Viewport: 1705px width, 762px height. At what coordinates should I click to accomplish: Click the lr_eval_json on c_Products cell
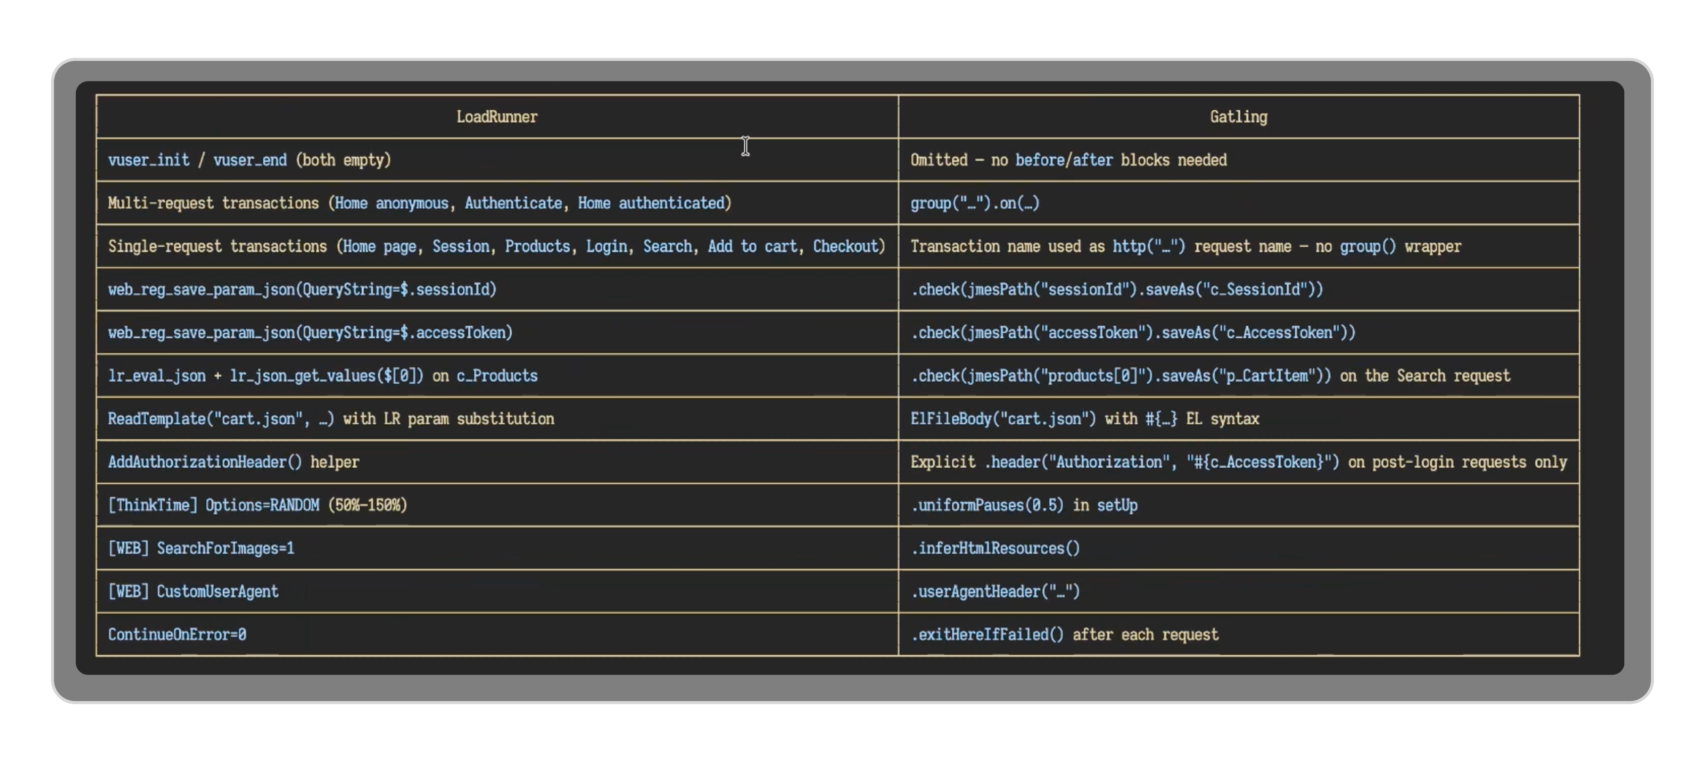pos(322,376)
